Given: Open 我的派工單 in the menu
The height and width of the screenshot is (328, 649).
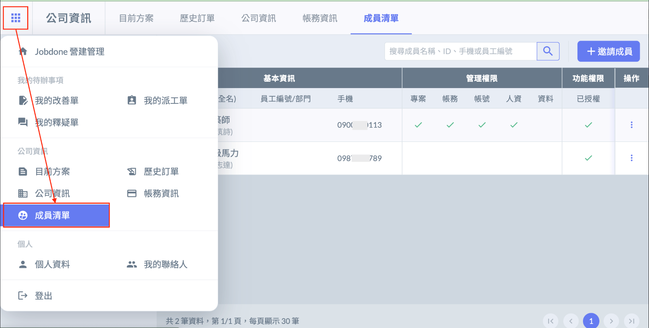Looking at the screenshot, I should coord(166,100).
